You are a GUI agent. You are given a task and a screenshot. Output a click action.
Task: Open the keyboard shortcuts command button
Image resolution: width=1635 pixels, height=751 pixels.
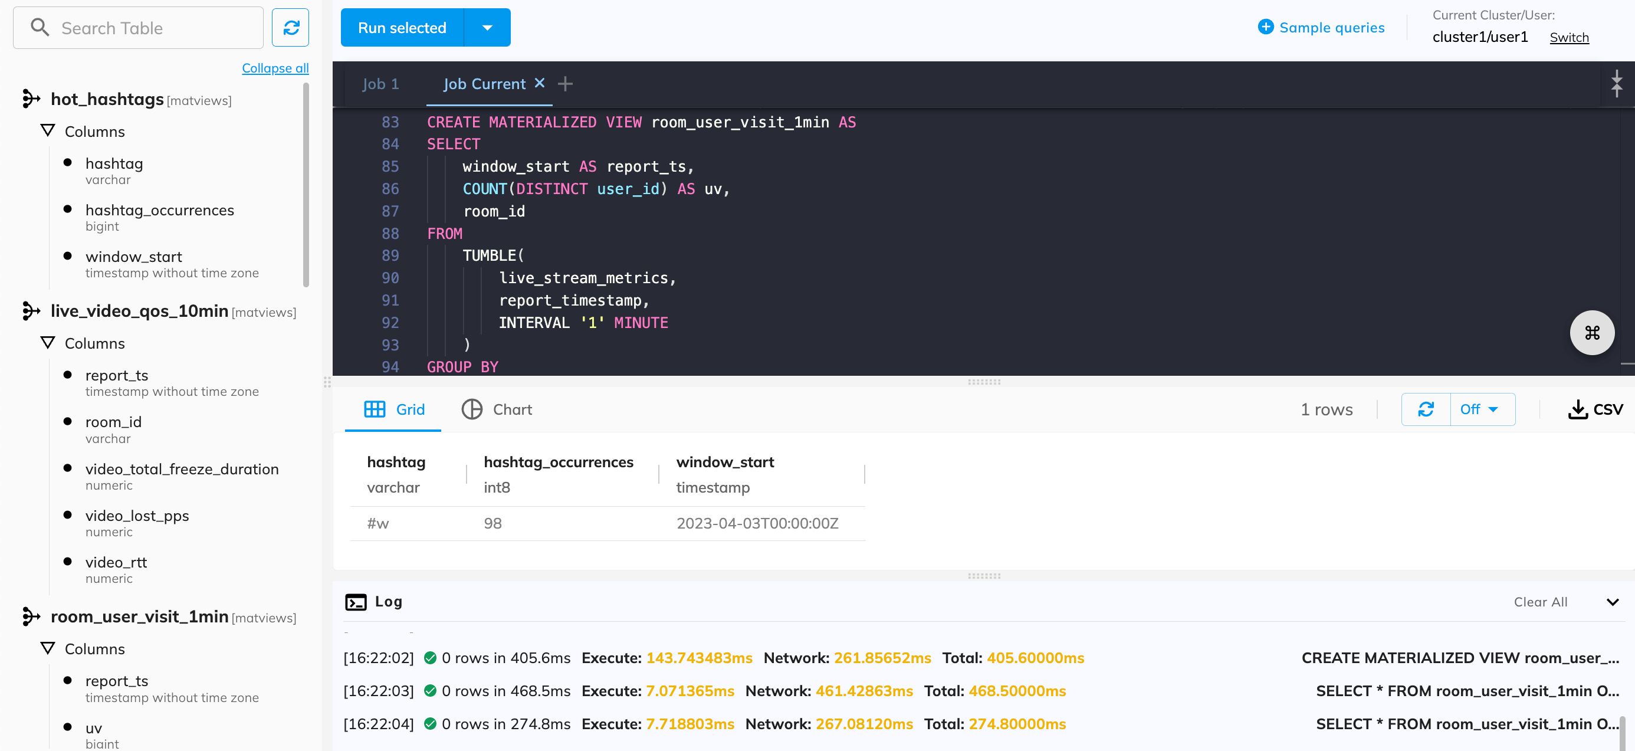coord(1591,333)
